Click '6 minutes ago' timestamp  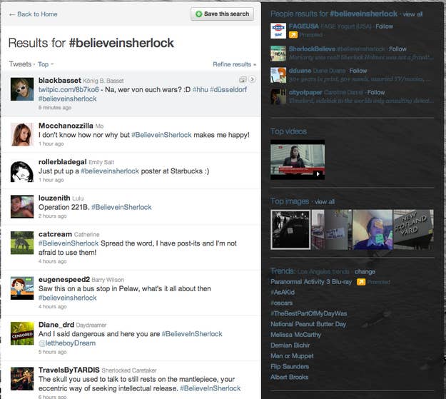[55, 108]
